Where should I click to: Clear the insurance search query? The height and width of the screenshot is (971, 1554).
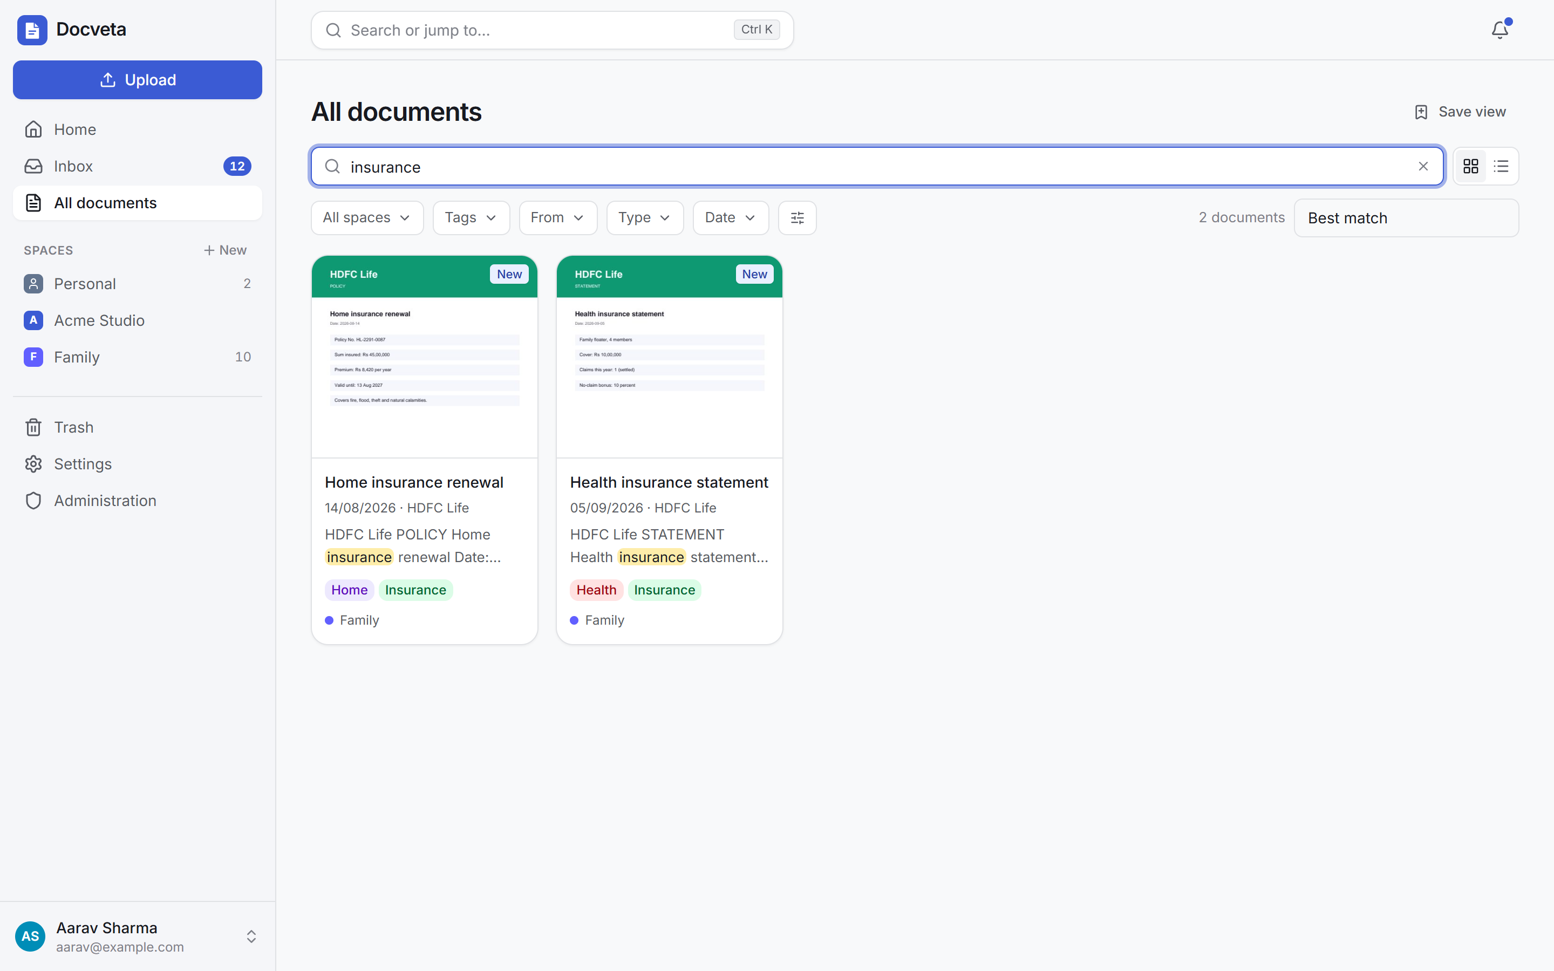coord(1423,166)
